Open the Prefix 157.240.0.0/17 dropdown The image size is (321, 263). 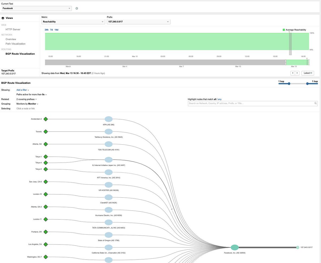pos(139,22)
